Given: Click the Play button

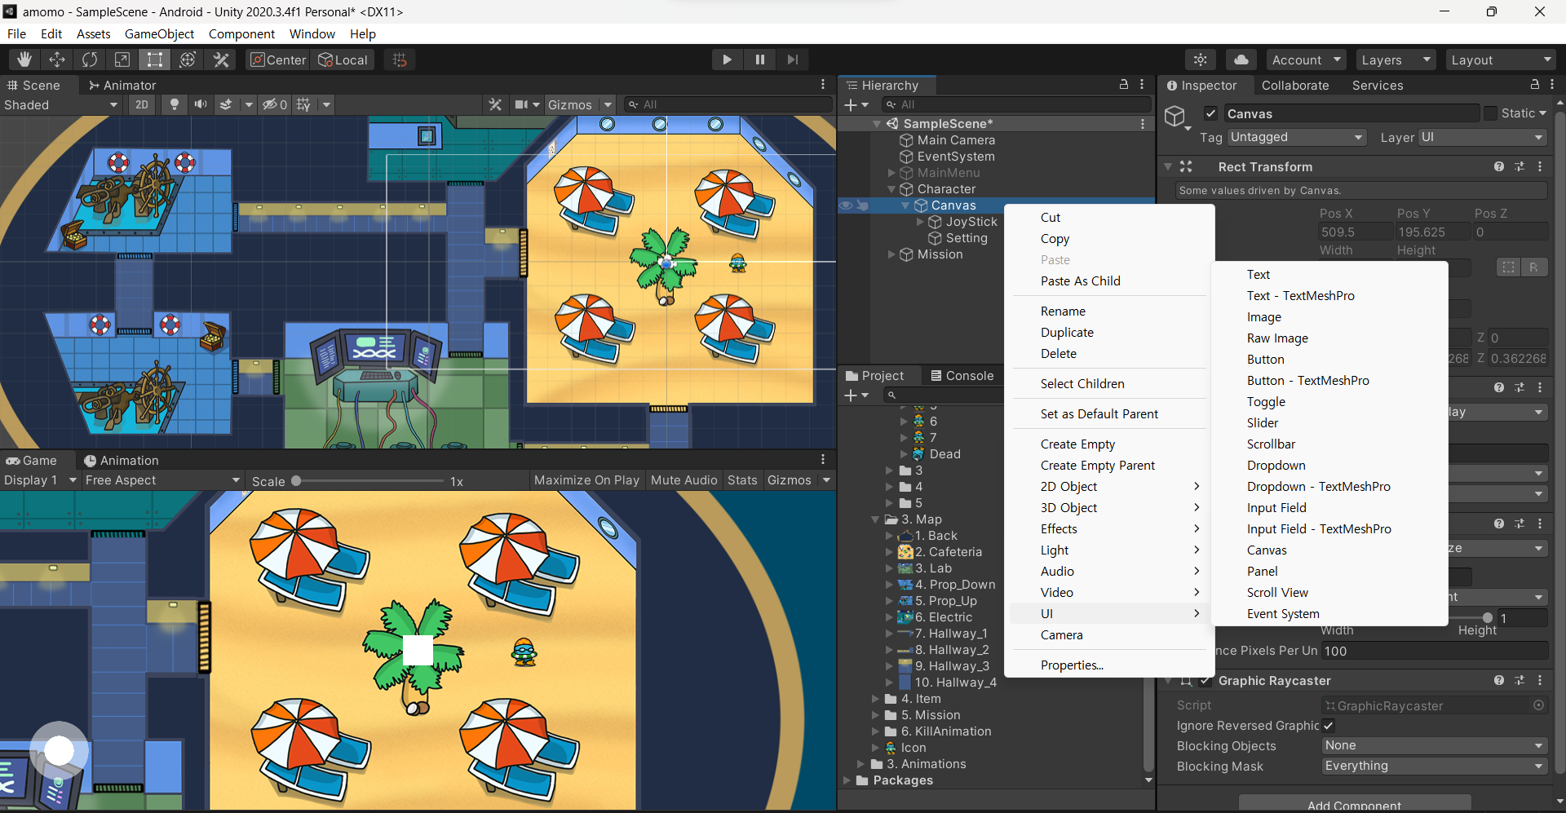Looking at the screenshot, I should pyautogui.click(x=727, y=60).
